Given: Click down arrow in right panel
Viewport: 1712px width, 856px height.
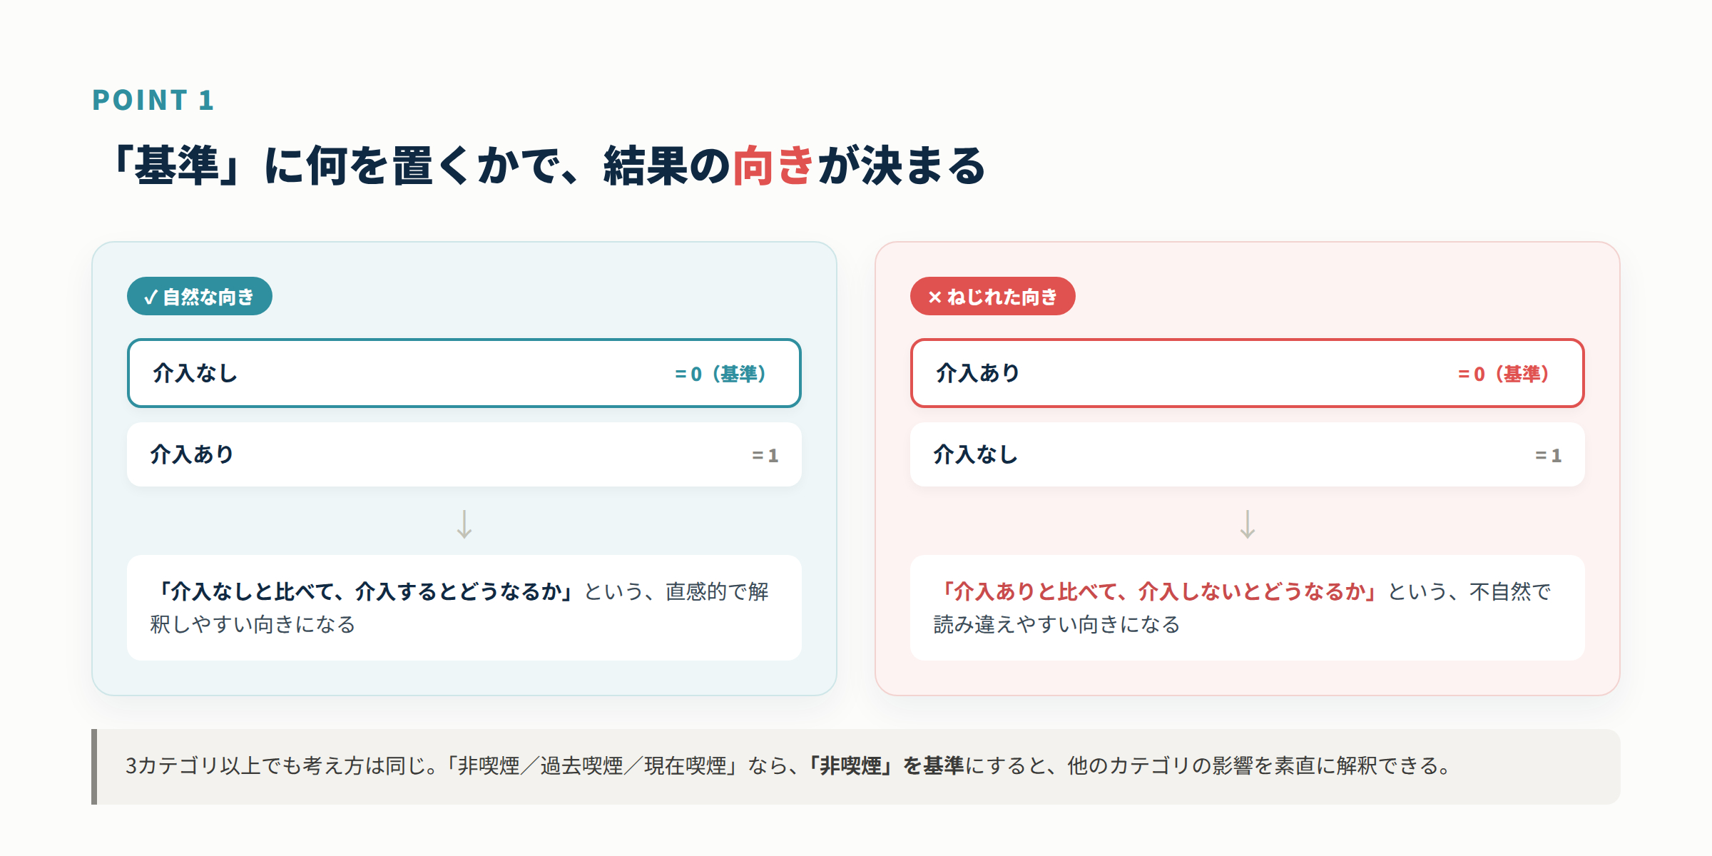Looking at the screenshot, I should coord(1248,524).
